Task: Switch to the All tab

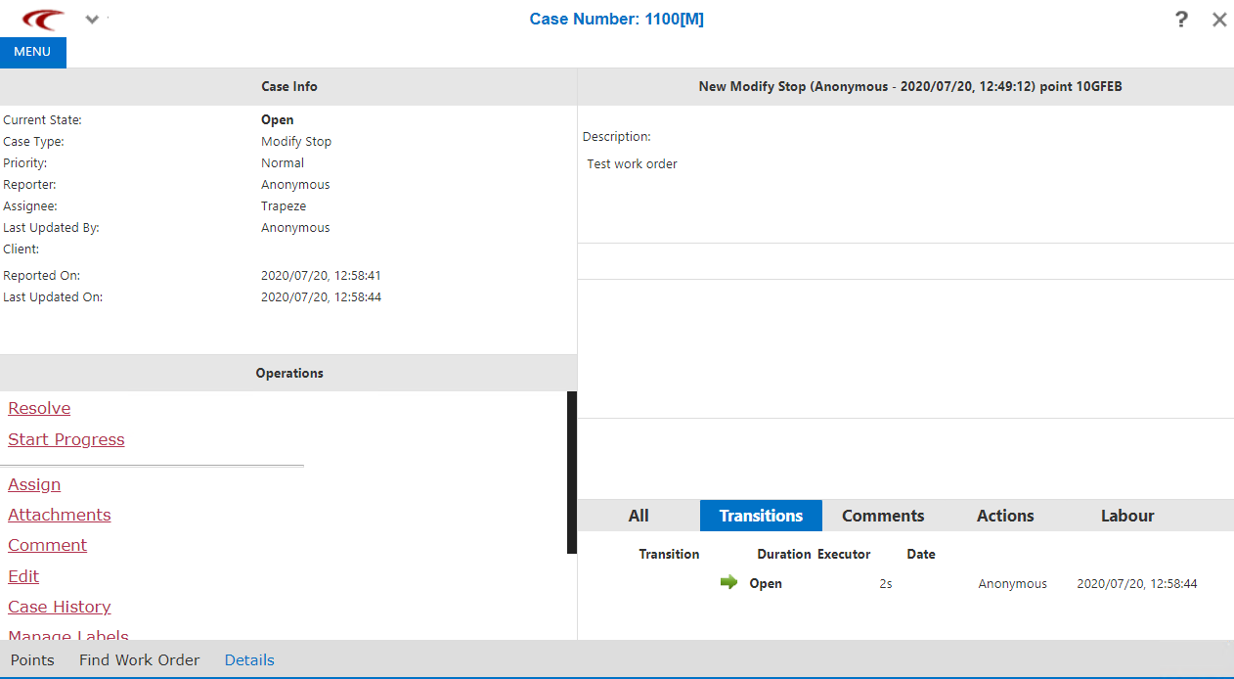Action: pyautogui.click(x=638, y=516)
